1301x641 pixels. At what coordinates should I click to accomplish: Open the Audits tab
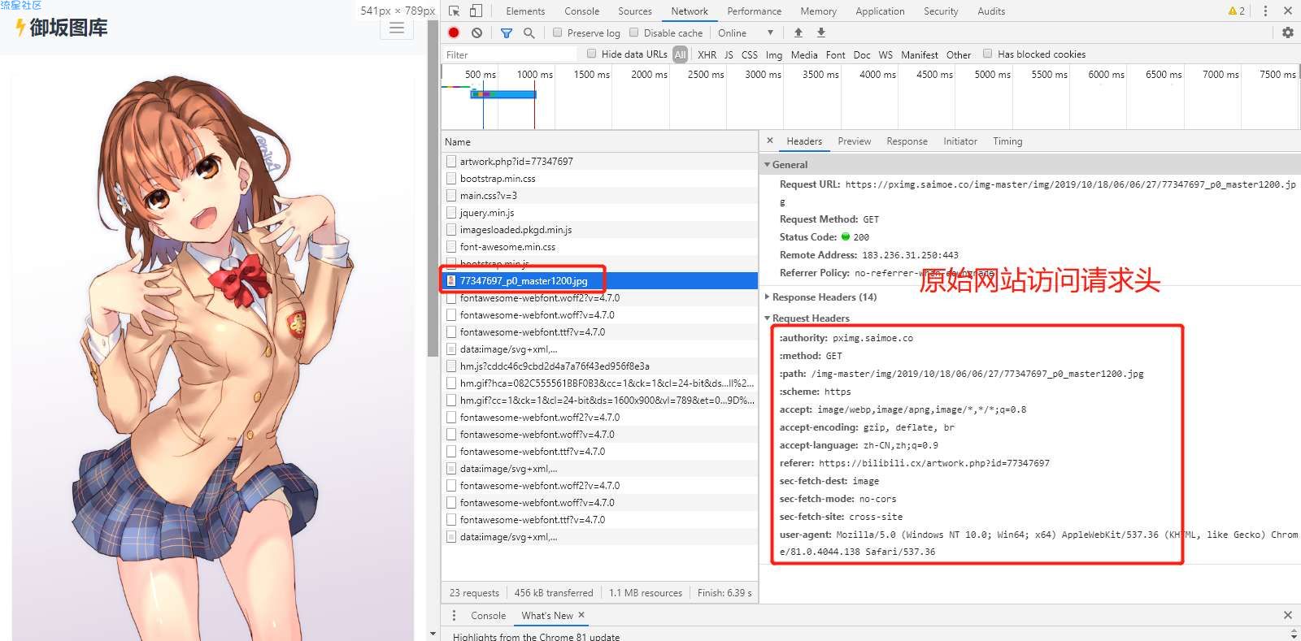(991, 11)
